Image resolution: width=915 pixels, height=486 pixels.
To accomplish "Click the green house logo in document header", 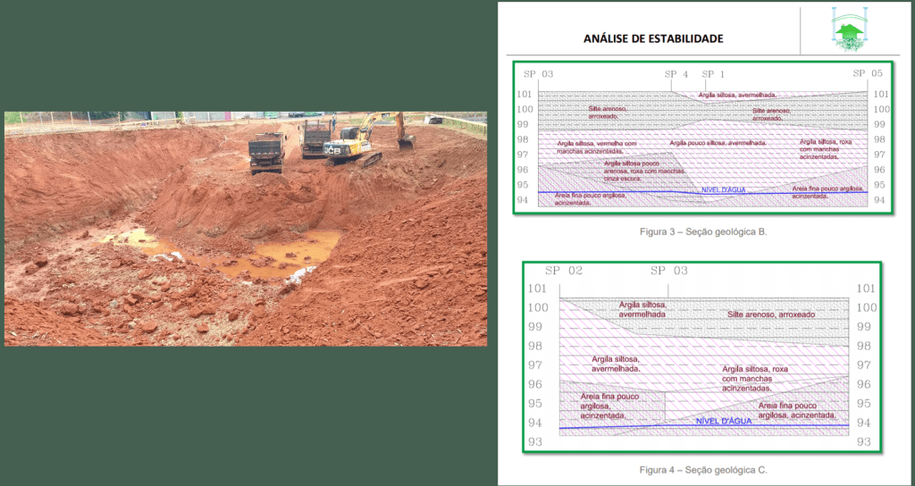I will 848,30.
